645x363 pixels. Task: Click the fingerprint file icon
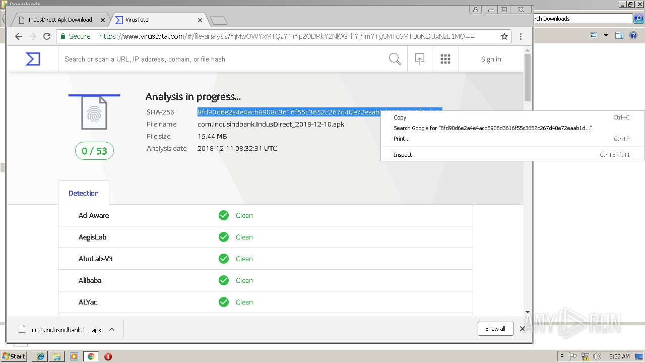pyautogui.click(x=94, y=112)
